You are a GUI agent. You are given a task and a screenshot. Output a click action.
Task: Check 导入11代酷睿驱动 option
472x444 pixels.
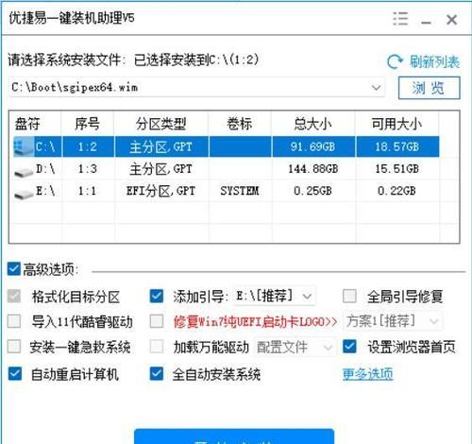pos(14,321)
